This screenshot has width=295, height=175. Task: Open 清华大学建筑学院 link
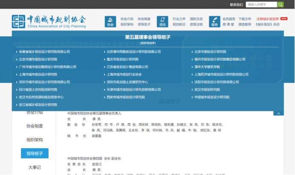pyautogui.click(x=207, y=67)
